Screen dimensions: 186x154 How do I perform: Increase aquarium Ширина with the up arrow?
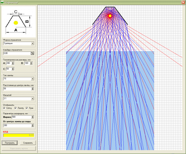click(x=33, y=116)
